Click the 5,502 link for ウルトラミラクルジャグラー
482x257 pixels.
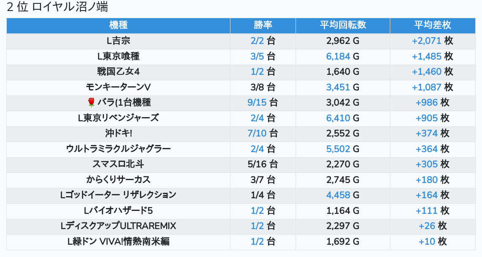click(x=338, y=149)
